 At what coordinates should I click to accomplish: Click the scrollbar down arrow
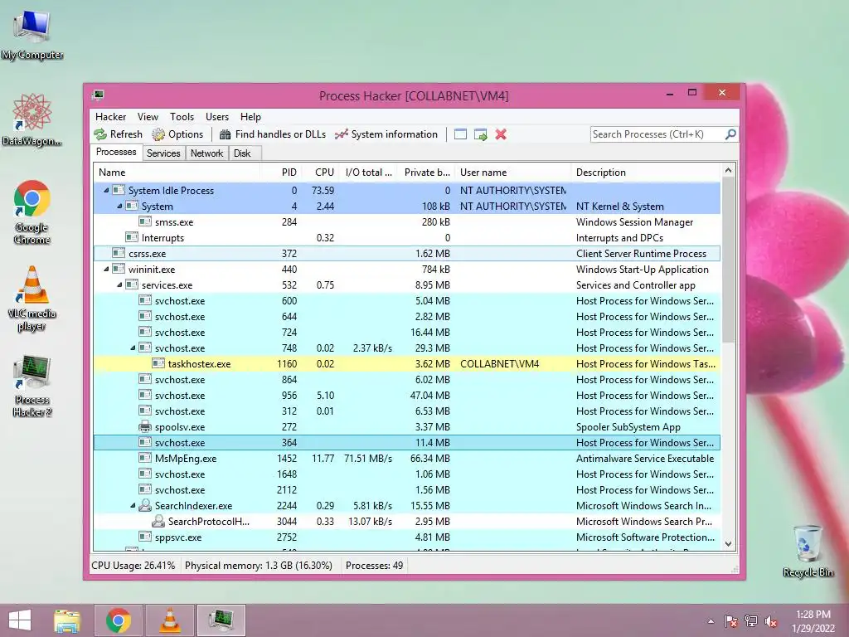pyautogui.click(x=729, y=544)
